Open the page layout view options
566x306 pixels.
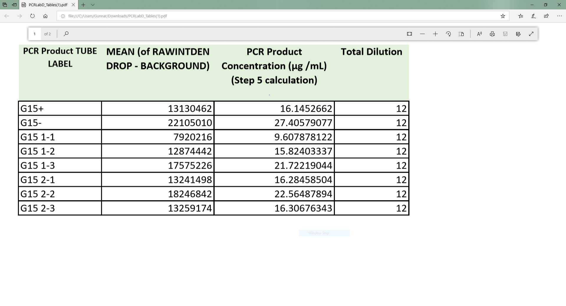461,34
